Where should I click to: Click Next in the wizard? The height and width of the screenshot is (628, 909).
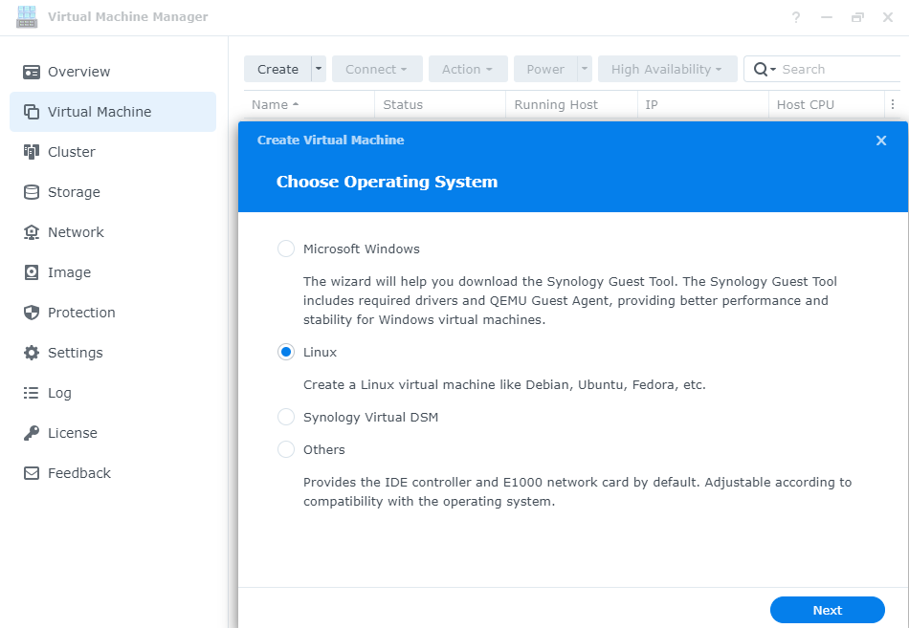828,610
